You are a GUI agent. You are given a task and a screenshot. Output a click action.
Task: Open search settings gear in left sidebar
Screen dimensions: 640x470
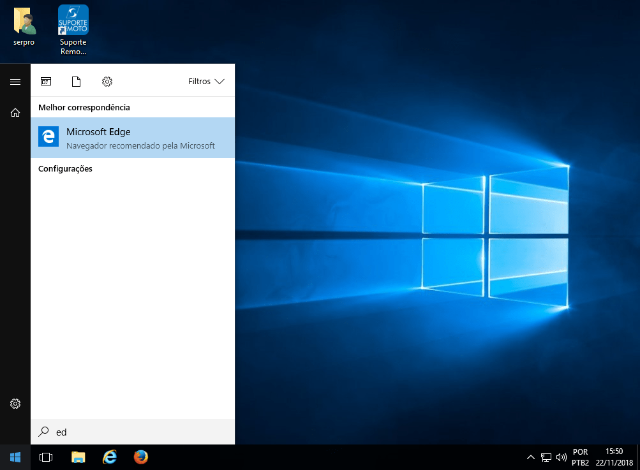coord(15,404)
